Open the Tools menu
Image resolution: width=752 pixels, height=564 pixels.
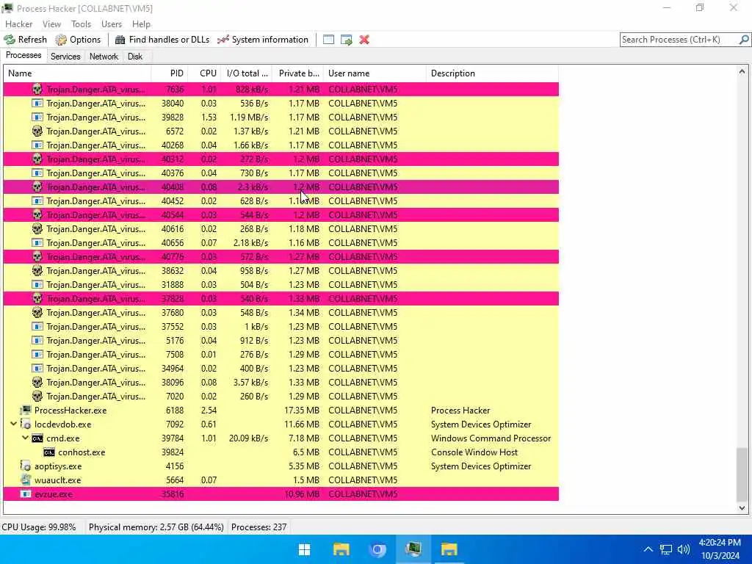(81, 24)
